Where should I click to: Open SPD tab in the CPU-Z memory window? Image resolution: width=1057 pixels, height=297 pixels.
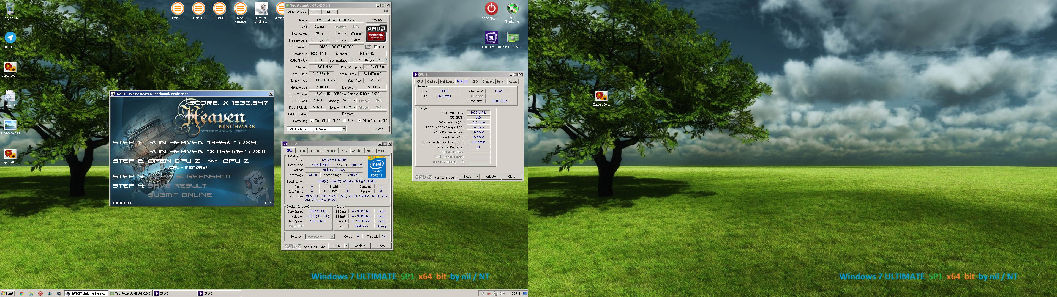coord(475,81)
